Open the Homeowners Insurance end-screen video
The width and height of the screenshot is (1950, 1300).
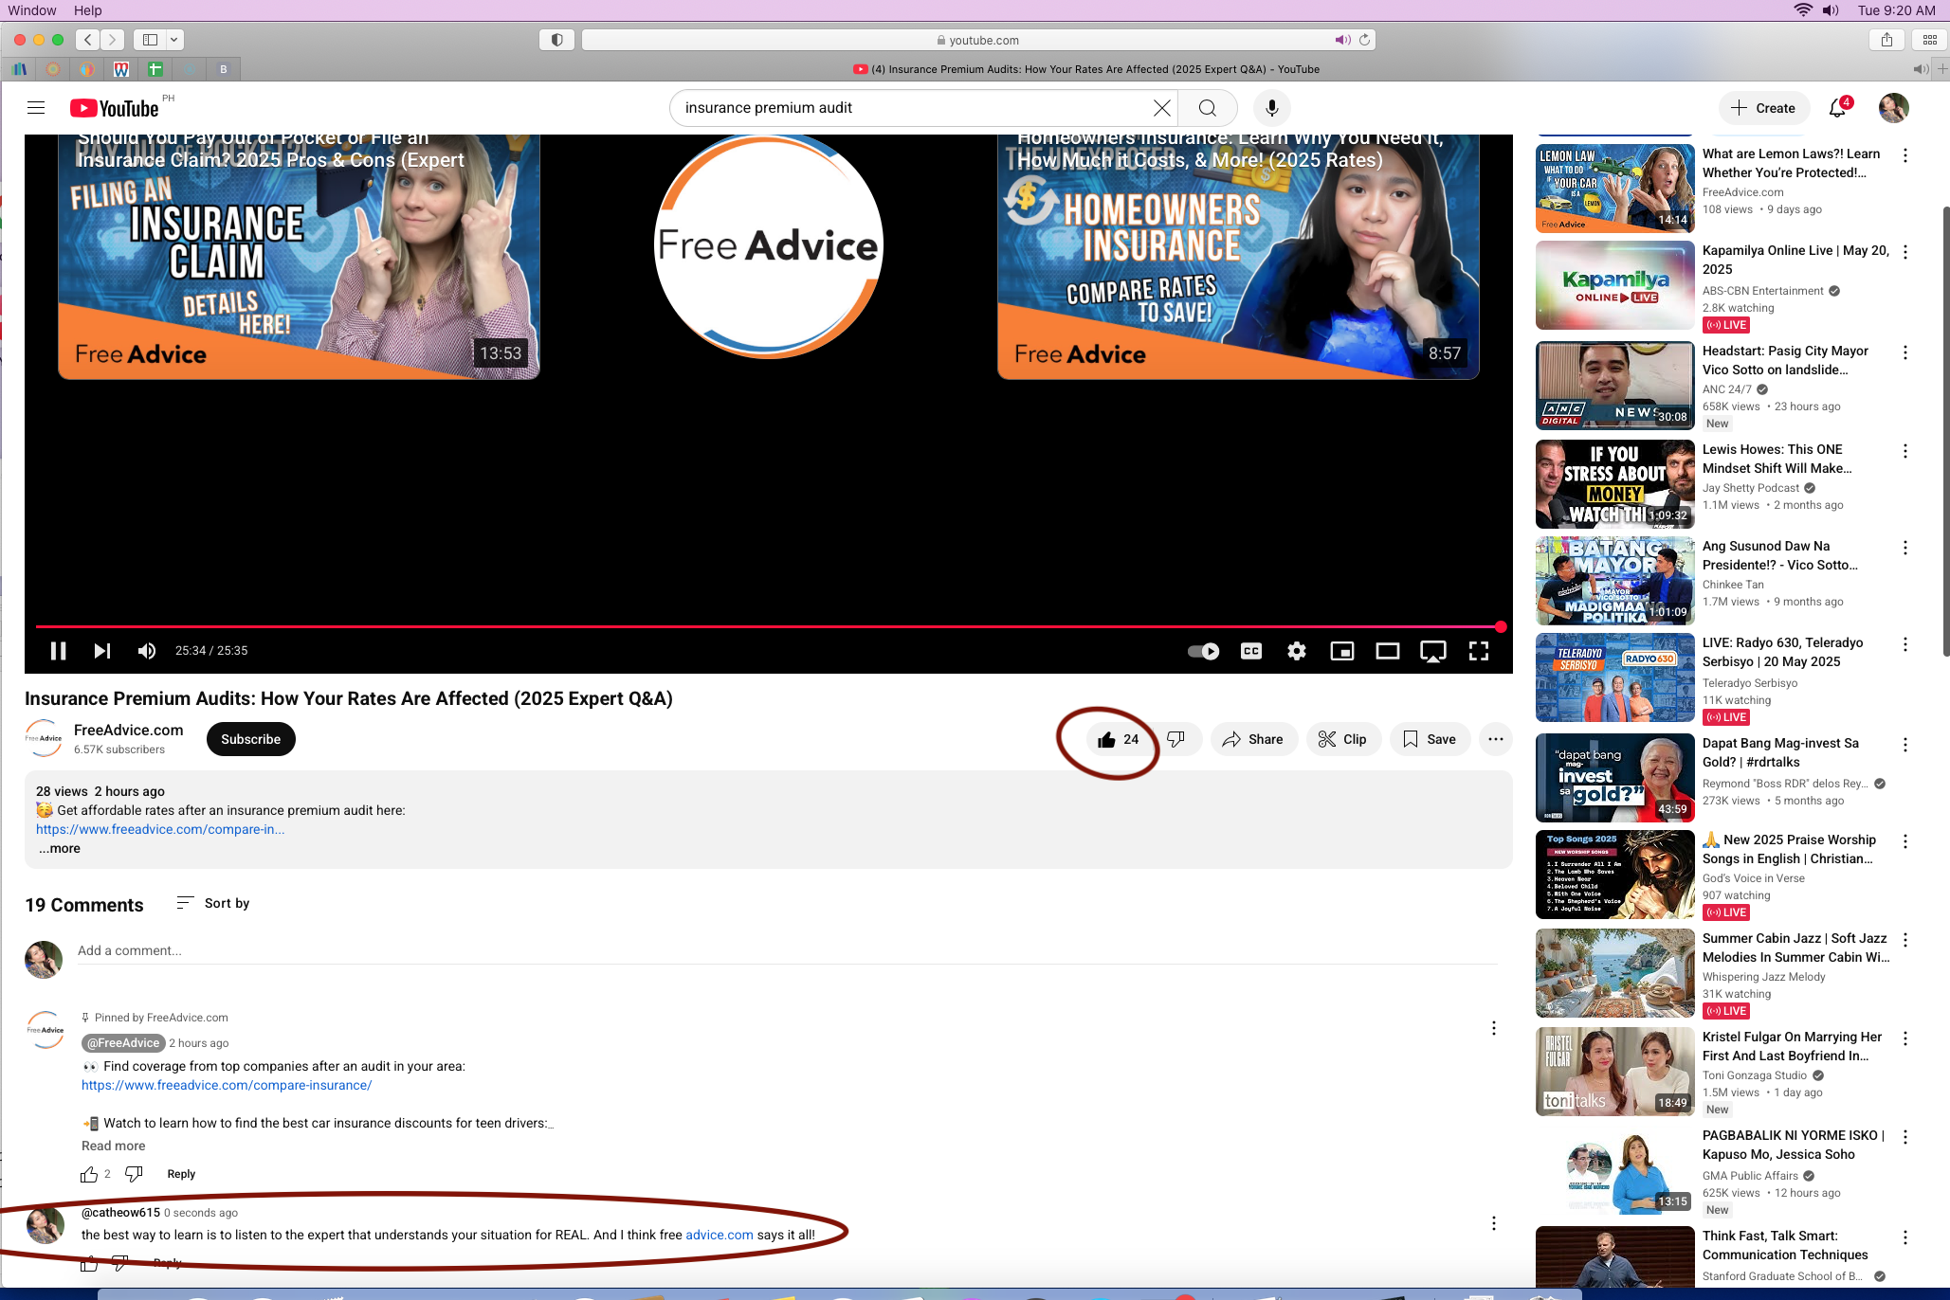point(1238,256)
